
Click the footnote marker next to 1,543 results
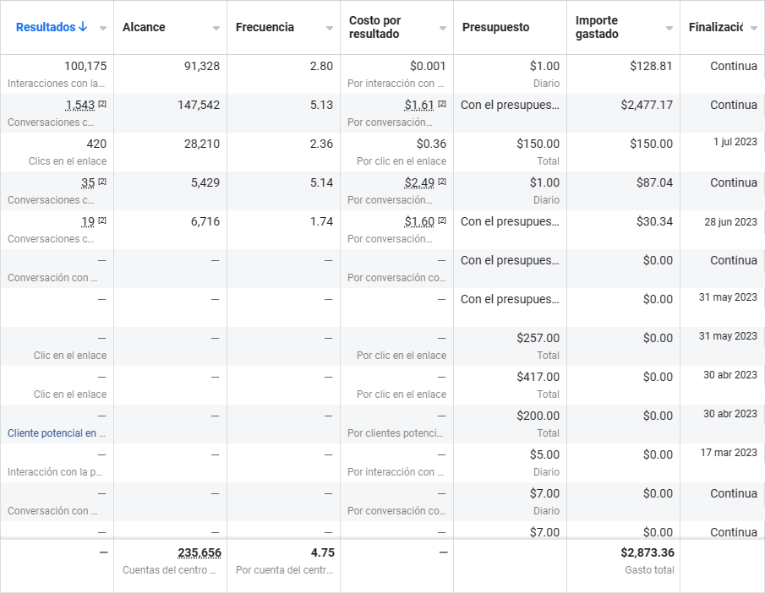[102, 105]
